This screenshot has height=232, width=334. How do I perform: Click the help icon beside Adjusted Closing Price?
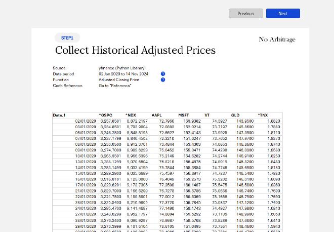point(163,80)
